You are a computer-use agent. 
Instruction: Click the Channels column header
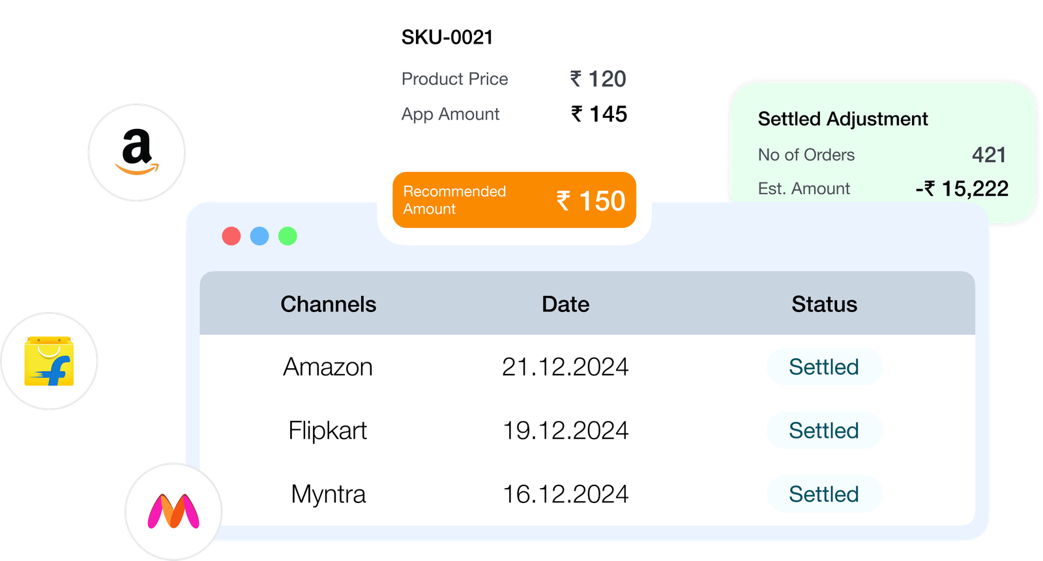click(329, 304)
